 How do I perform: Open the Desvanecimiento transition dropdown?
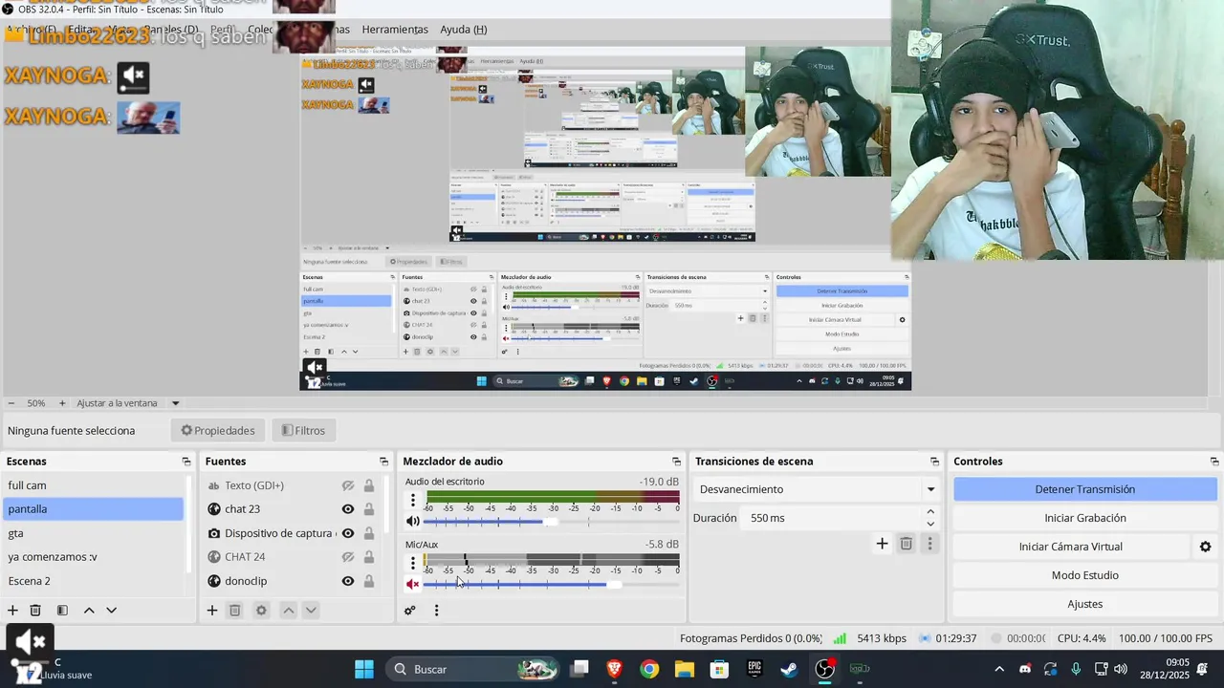(x=818, y=489)
